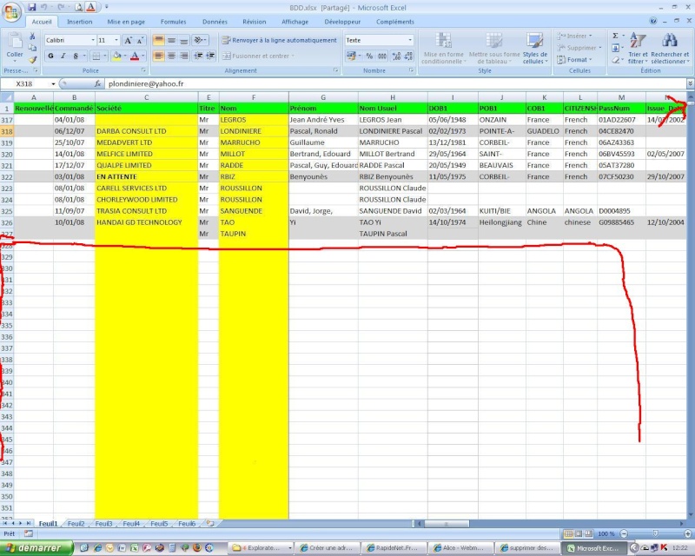Screen dimensions: 695x556
Task: Click the yellow fill color button
Action: click(x=116, y=56)
